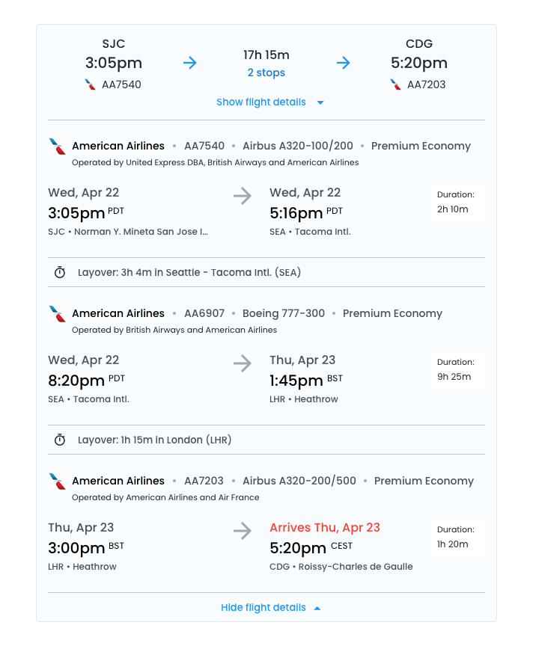Click the blue arrow before the CDG arrival

tap(344, 63)
